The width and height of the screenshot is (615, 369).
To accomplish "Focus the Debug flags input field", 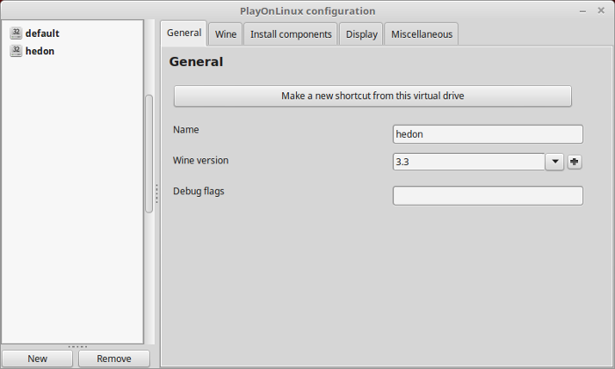I will [488, 196].
